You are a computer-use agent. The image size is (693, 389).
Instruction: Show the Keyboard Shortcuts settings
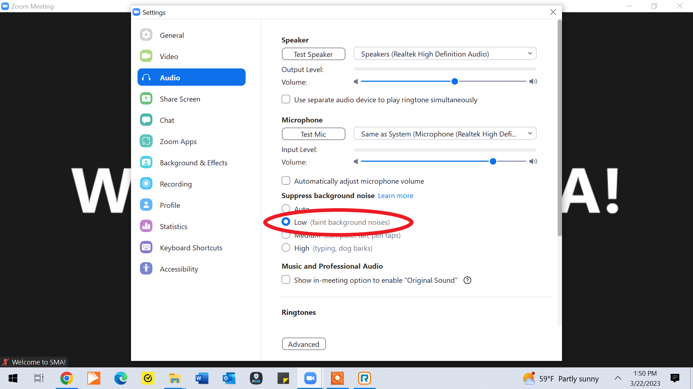(191, 247)
